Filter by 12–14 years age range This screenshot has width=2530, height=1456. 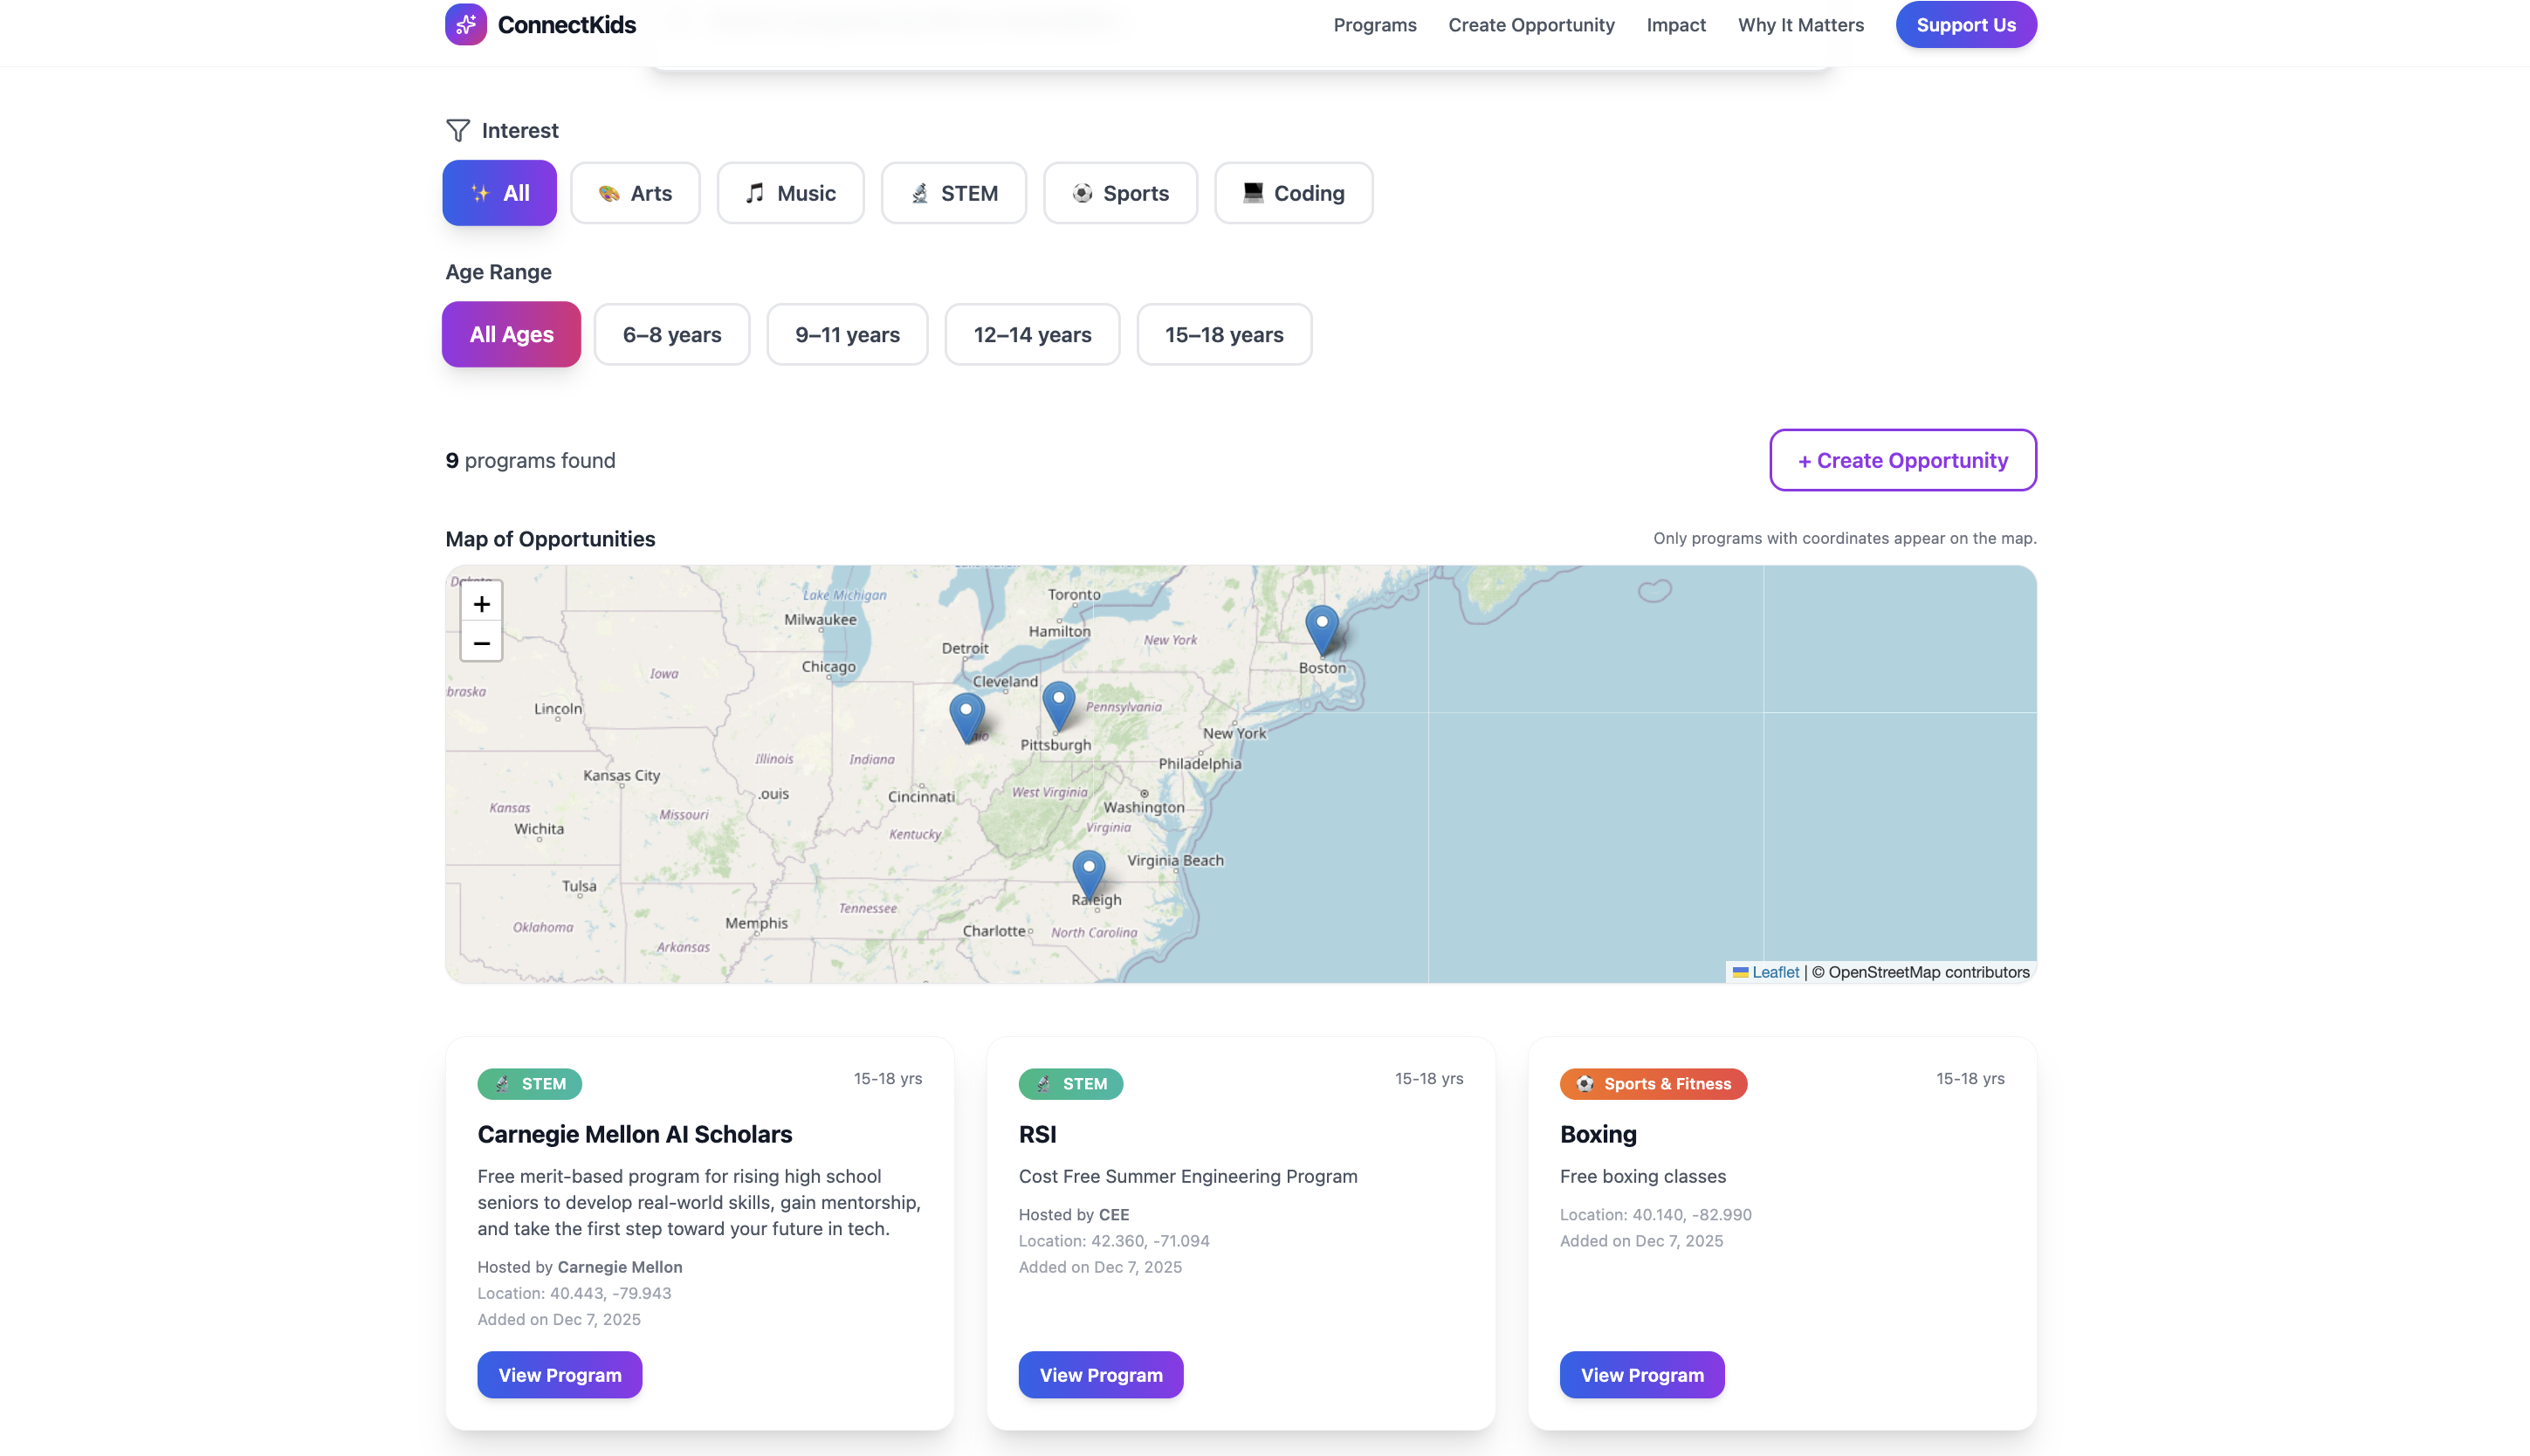(x=1031, y=335)
